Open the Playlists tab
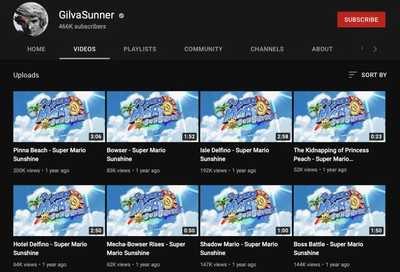The image size is (400, 272). coord(140,49)
